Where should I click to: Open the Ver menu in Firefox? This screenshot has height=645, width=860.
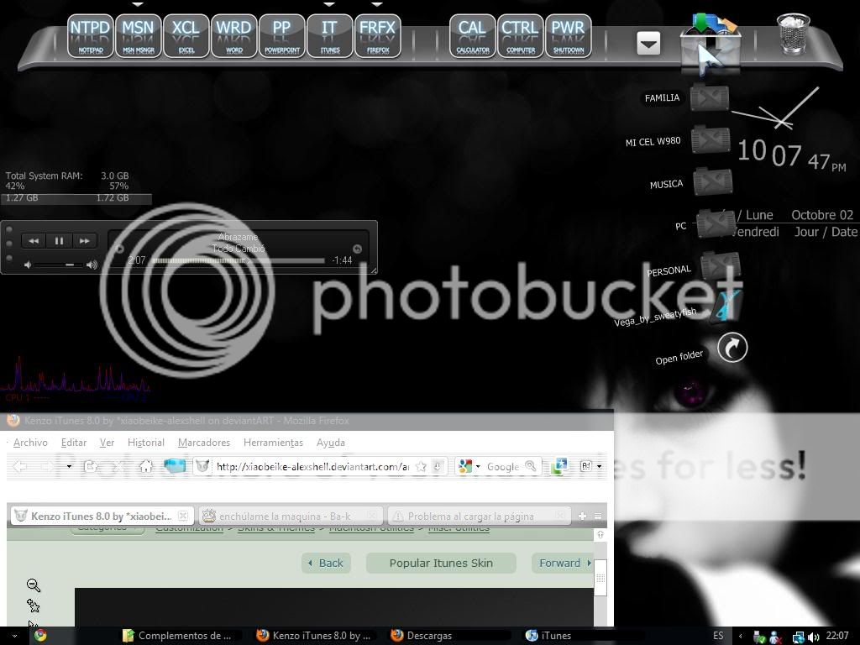tap(107, 443)
